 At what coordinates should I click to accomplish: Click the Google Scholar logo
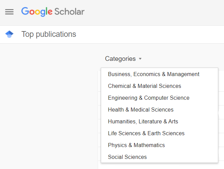(x=53, y=12)
